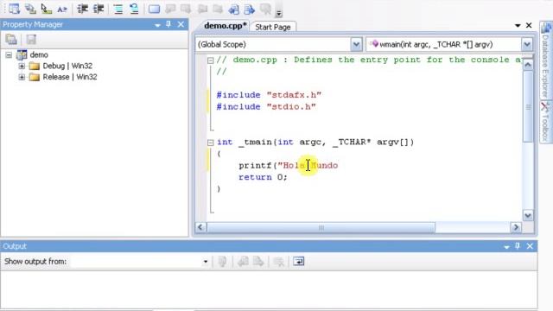Open the active files list arrow
Viewport: 553px width, 311px height.
[518, 25]
